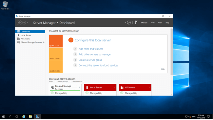
Task: Click the orange step 1 circle
Action: pos(71,40)
